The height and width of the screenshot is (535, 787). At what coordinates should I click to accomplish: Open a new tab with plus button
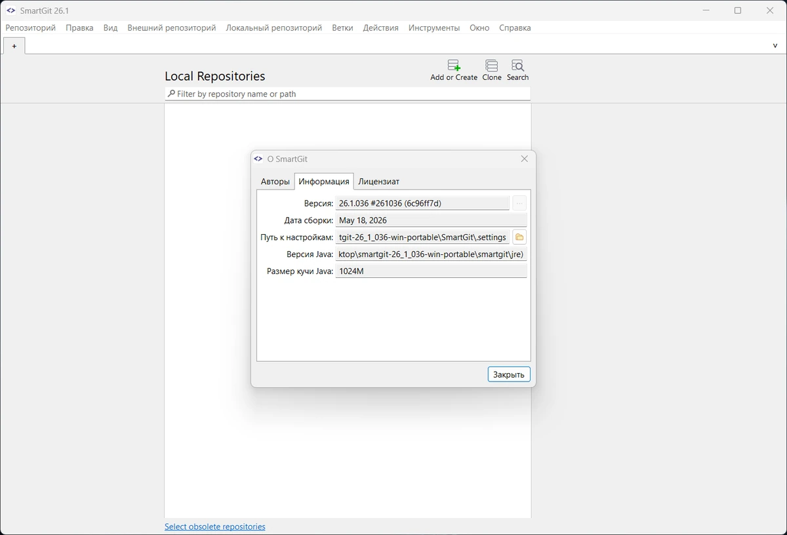pos(14,46)
